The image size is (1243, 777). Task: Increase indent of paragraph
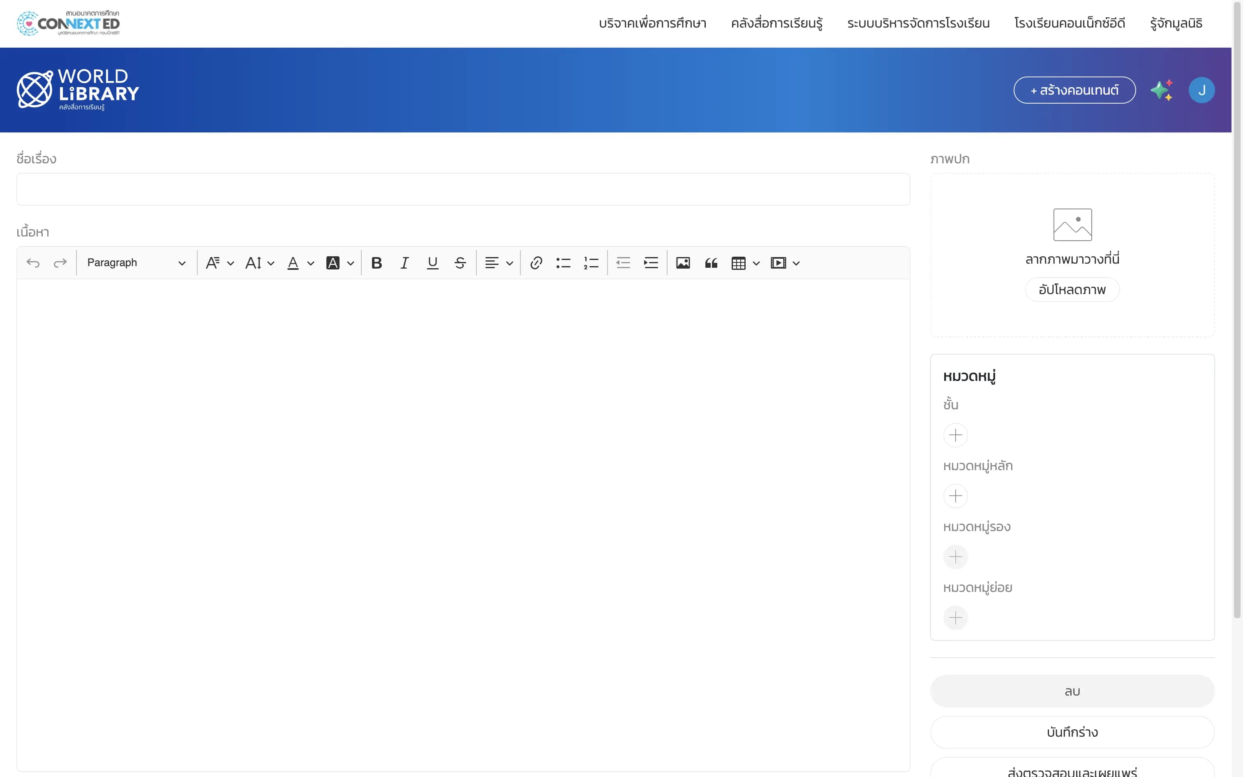(651, 263)
